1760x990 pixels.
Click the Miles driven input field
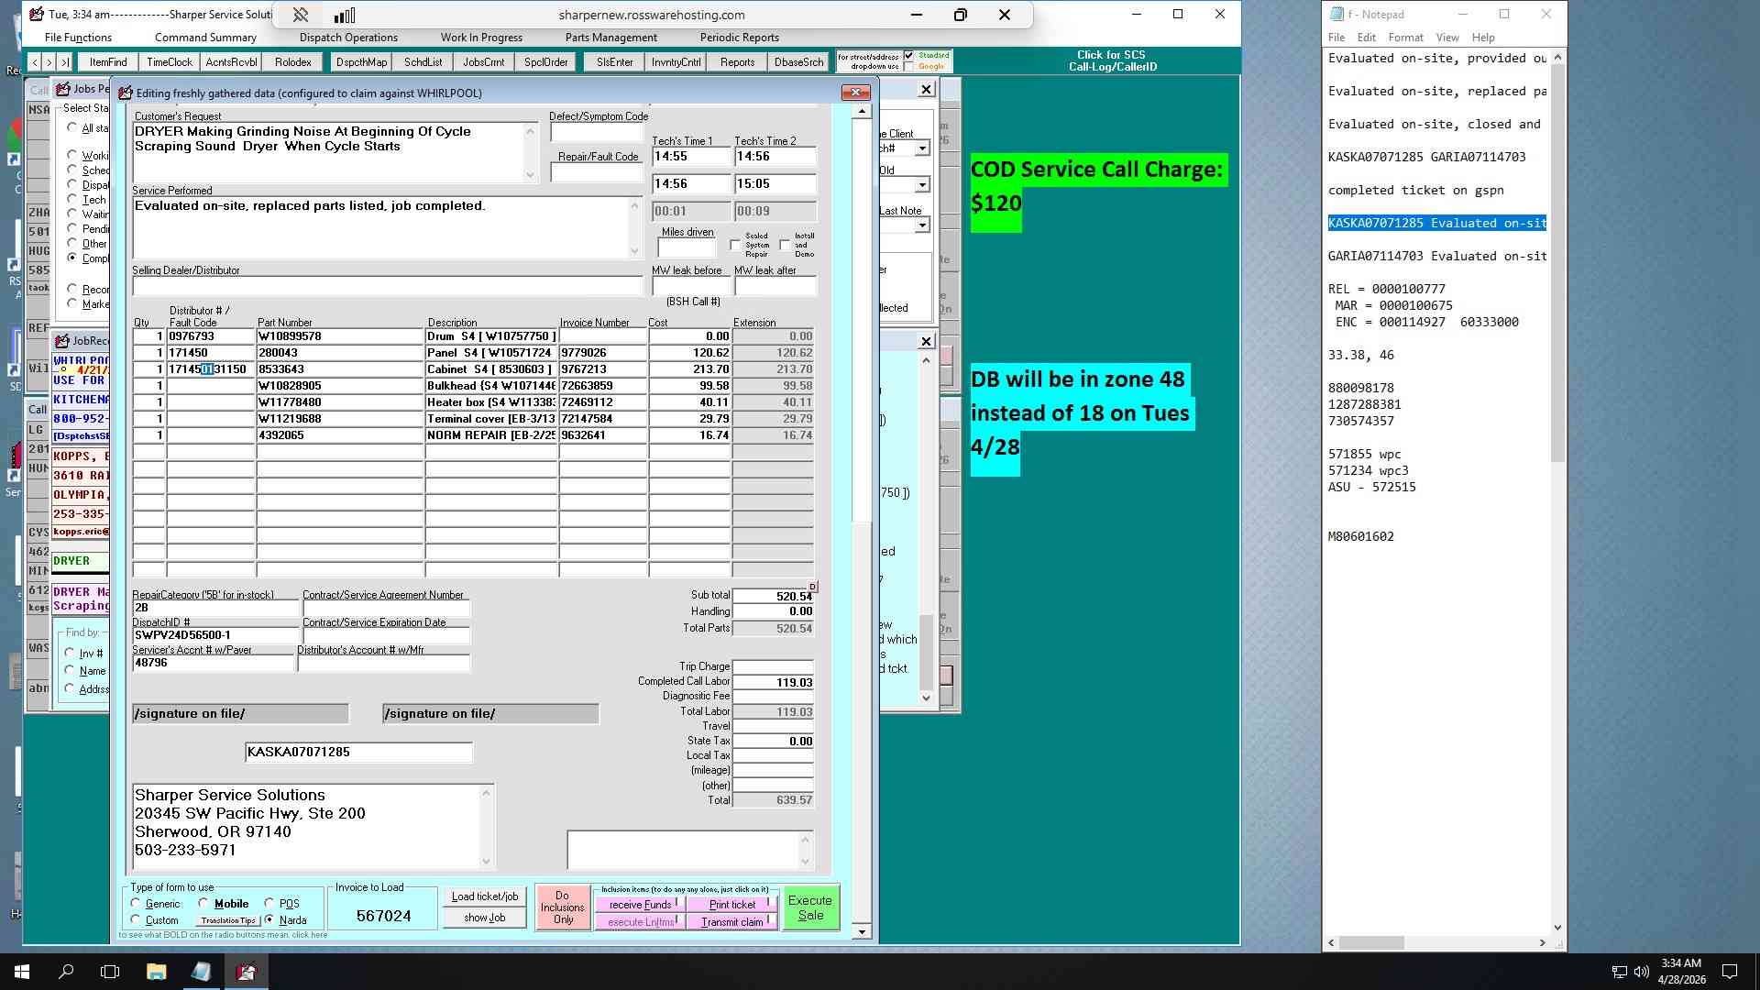(x=687, y=247)
